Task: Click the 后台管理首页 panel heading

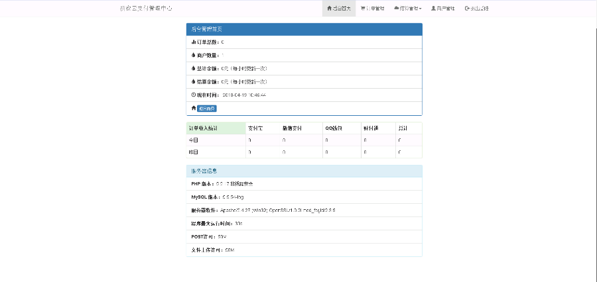Action: pos(304,29)
